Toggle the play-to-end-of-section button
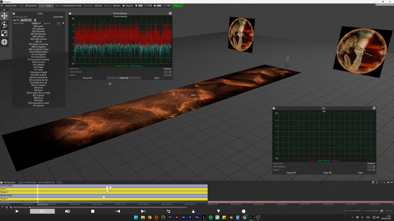This screenshot has width=394, height=221. coord(42,211)
